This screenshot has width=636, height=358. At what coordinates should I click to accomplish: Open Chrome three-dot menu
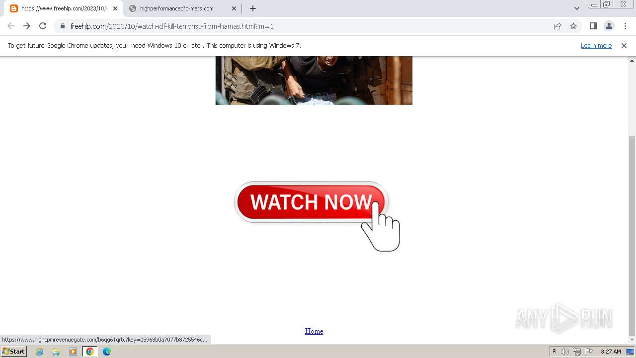625,26
